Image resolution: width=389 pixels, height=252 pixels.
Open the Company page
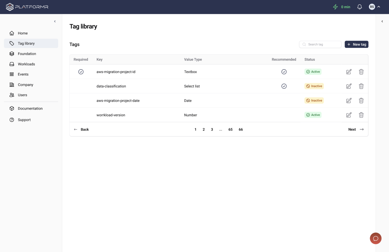click(25, 85)
